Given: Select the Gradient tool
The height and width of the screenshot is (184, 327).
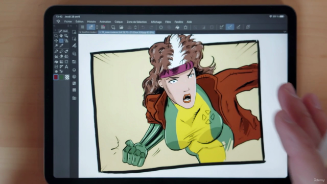Looking at the screenshot, I should (61, 62).
